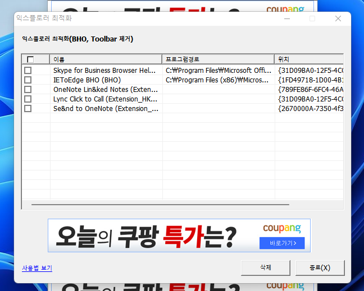
Task: Sort list by the 프로그램경로 column header
Action: point(218,59)
